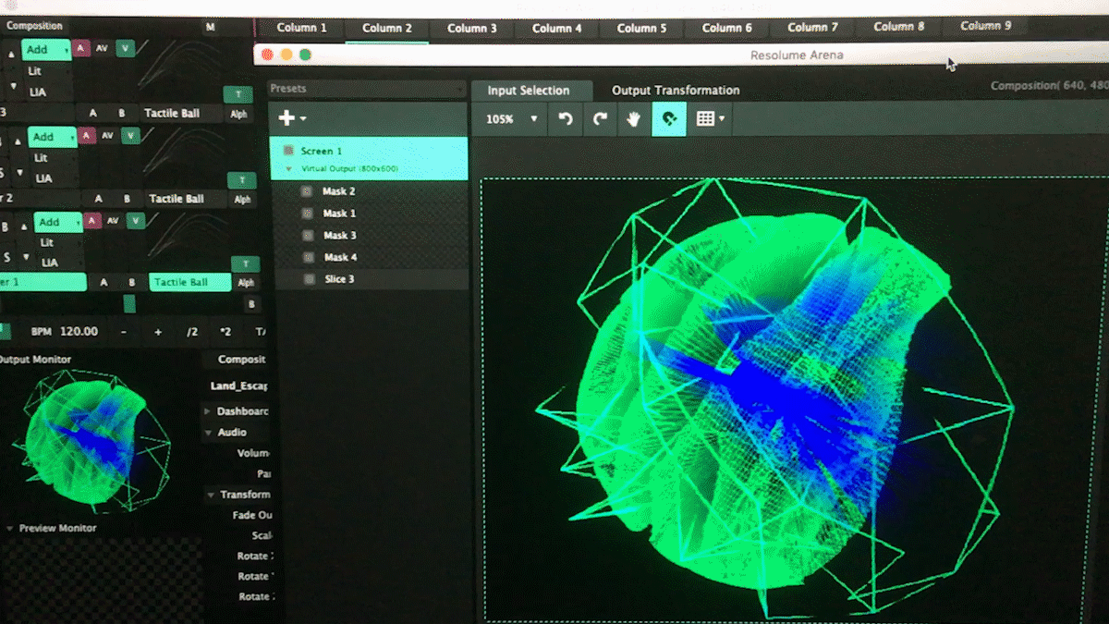Toggle the AV button on Layer 2
The width and height of the screenshot is (1109, 624).
point(108,135)
